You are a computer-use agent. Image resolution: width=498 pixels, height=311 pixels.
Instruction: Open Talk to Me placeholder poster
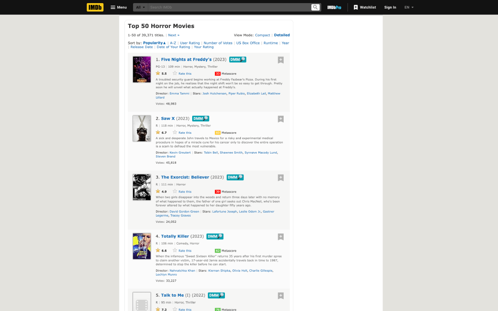click(x=142, y=302)
